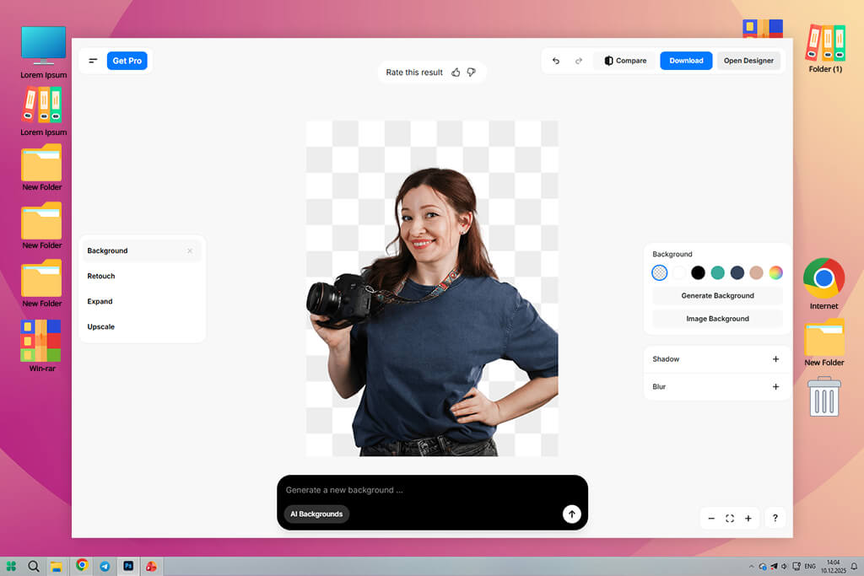Show hidden tray icons chevron
Viewport: 864px width, 576px height.
point(751,566)
